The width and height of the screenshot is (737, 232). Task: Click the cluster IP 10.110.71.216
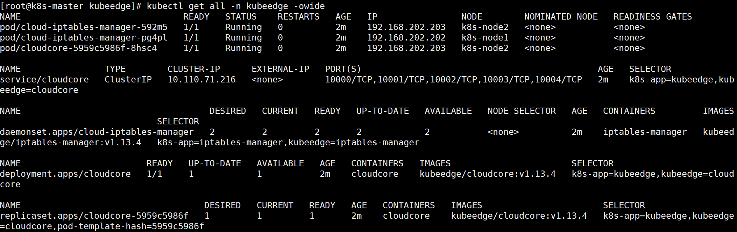(201, 80)
